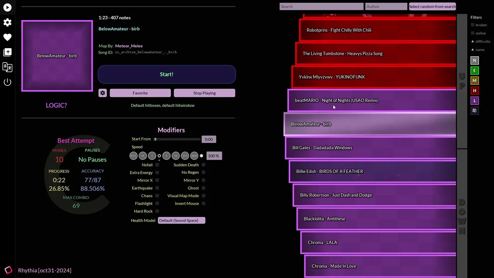This screenshot has width=494, height=278.
Task: Click the Rhythia logo at bottom left
Action: click(8, 270)
